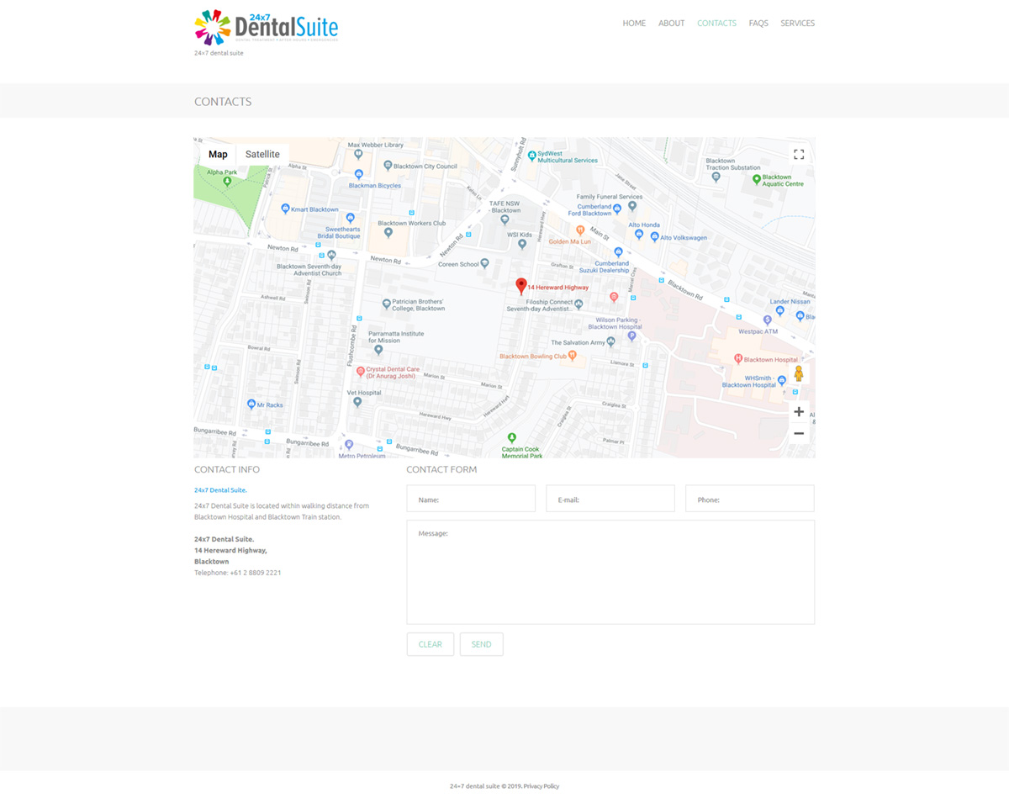Click the map zoom in plus button
This screenshot has height=809, width=1009.
(799, 412)
